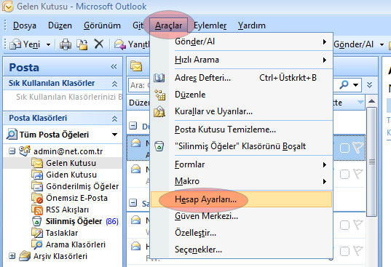
Task: Click the Adres Defteri book icon
Action: (159, 78)
